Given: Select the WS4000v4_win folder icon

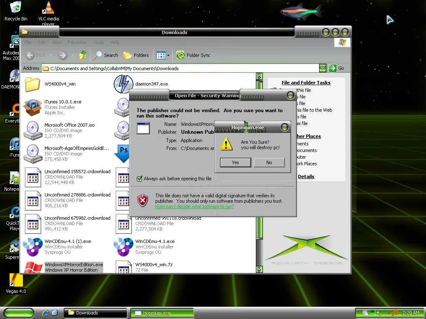Looking at the screenshot, I should pyautogui.click(x=32, y=84).
